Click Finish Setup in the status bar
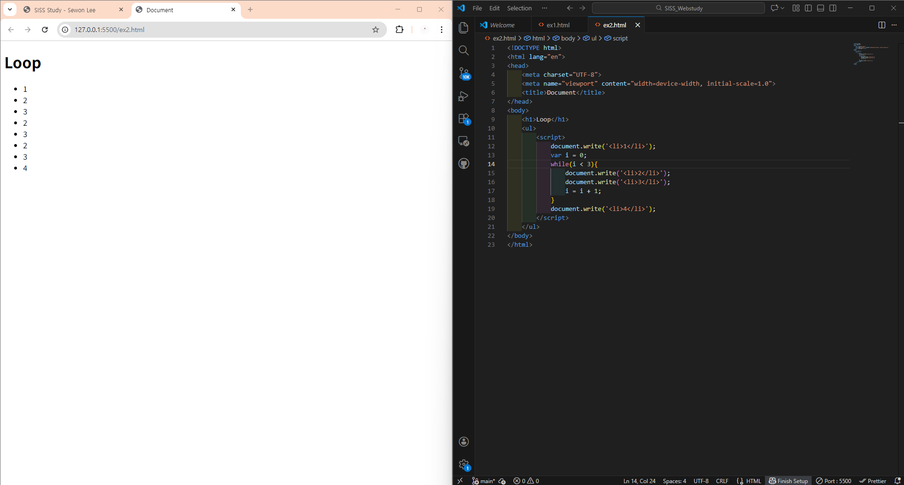 788,481
